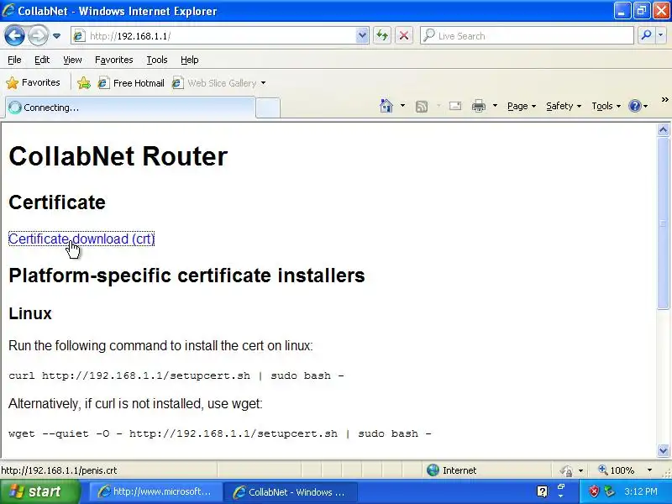Open search provider options dropdown
Screen dimensions: 672x504
click(x=661, y=35)
